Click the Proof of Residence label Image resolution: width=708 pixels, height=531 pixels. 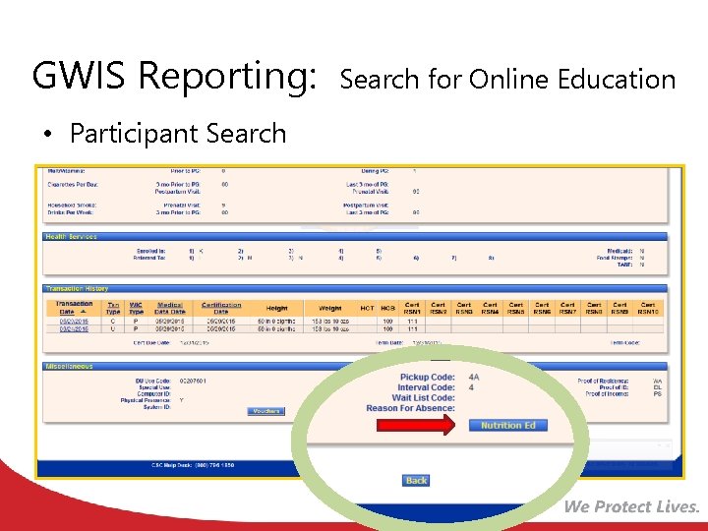[603, 382]
